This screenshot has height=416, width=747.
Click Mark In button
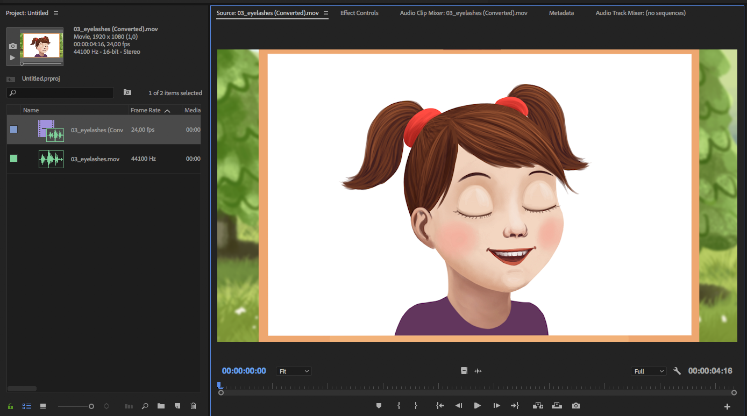(399, 406)
